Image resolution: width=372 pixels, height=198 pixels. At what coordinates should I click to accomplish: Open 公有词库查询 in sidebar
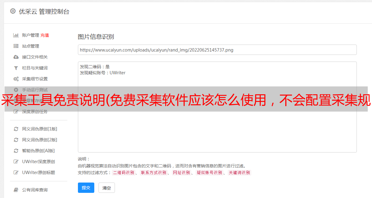pos(35,190)
